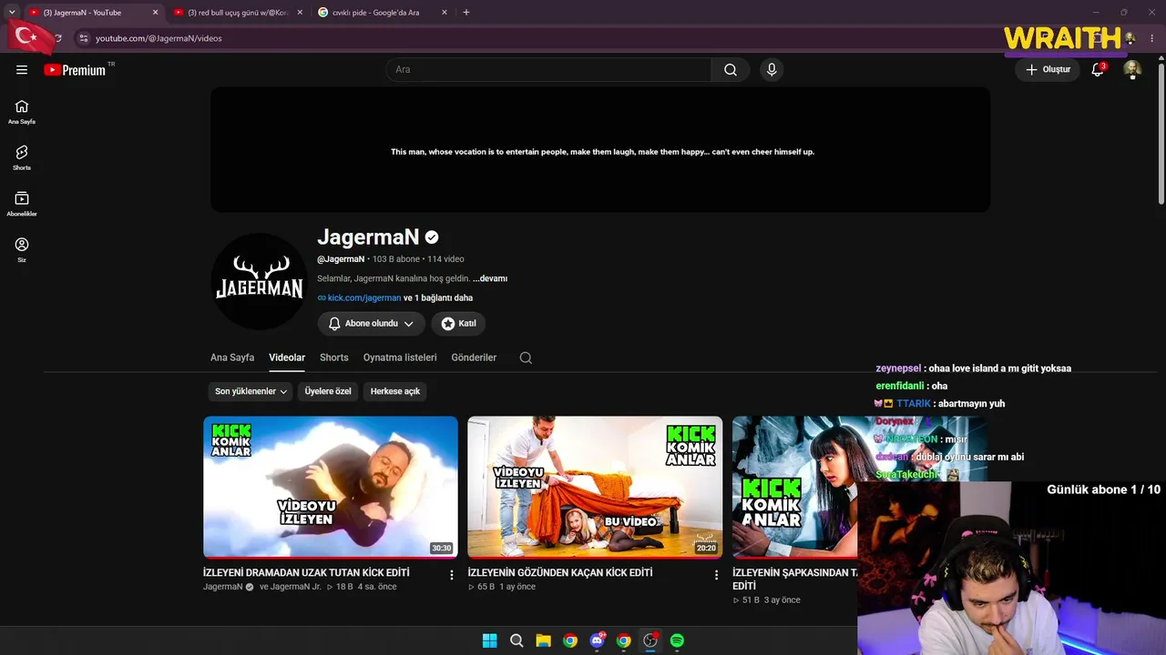1166x655 pixels.
Task: Open options for İZLEYENİ DRAMADAN UZAK video
Action: (x=452, y=575)
